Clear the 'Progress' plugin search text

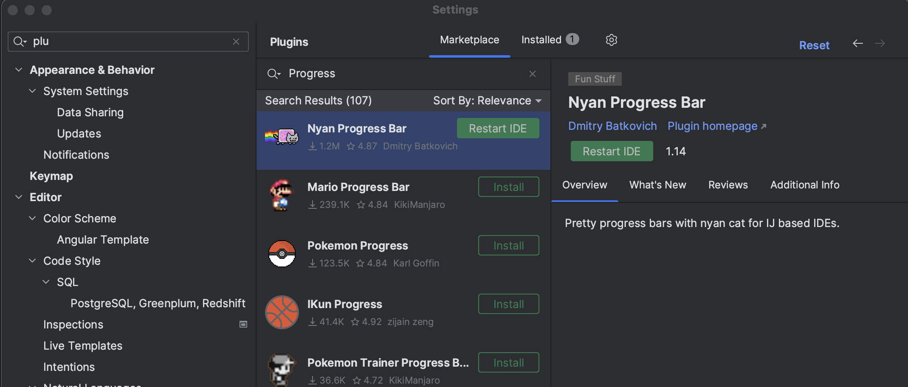(533, 74)
